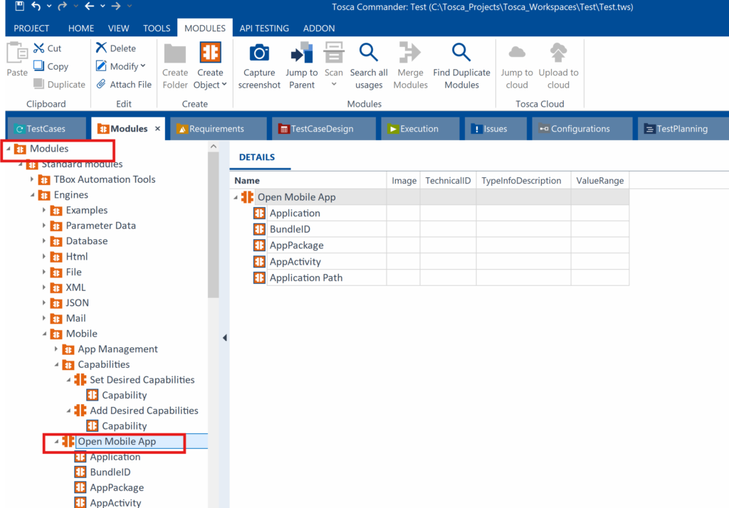729x508 pixels.
Task: Click the Upload to cloud icon
Action: 558,52
